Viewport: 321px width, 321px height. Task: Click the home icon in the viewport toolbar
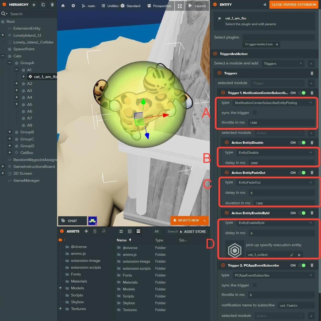[x=63, y=6]
